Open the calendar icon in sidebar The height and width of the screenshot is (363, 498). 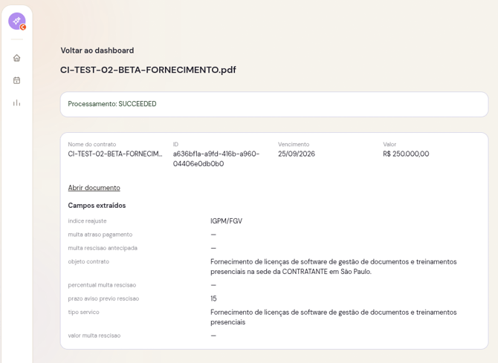click(x=17, y=80)
